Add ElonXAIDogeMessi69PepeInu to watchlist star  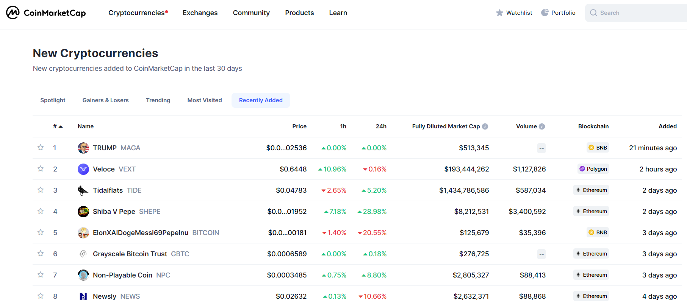(41, 232)
